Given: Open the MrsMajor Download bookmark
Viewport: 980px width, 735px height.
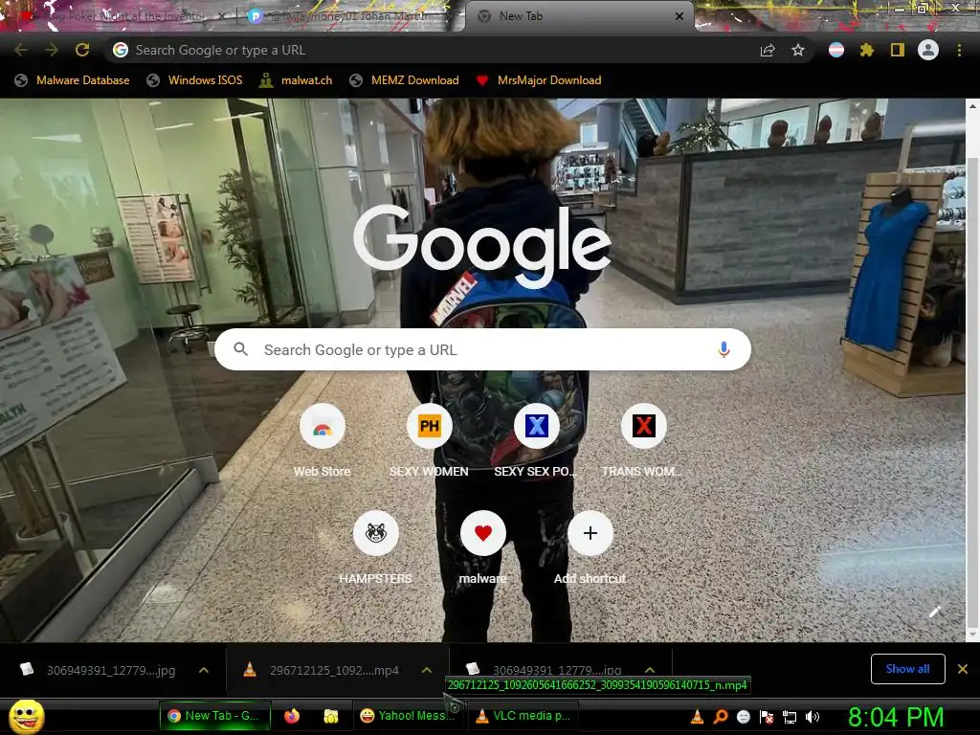Looking at the screenshot, I should (539, 80).
